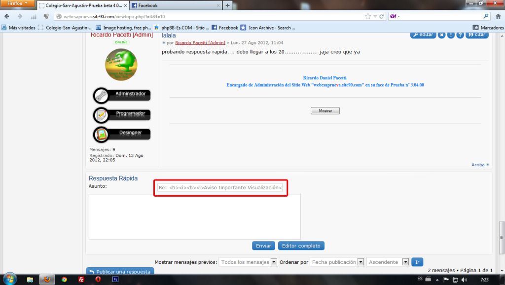
Task: Show hidden tray icons arrow
Action: tap(437, 280)
